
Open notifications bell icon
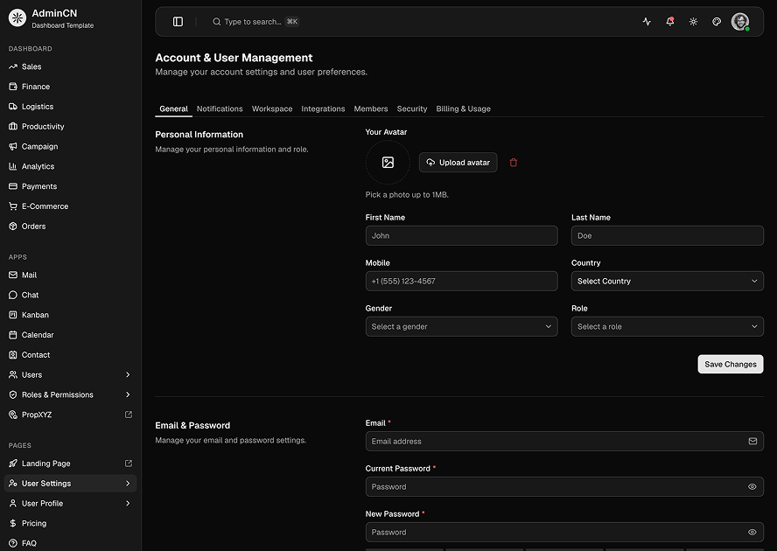click(670, 22)
